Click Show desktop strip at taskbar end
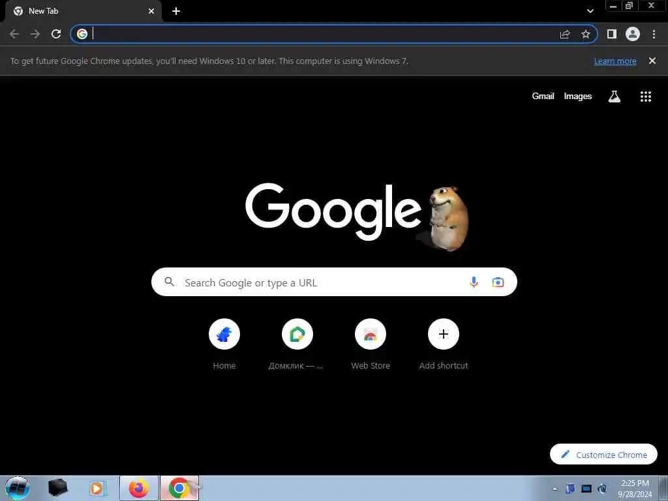This screenshot has height=501, width=668. point(663,488)
